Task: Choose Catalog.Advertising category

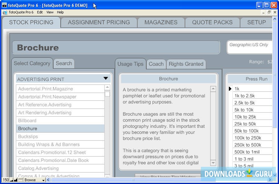Action: coord(60,168)
